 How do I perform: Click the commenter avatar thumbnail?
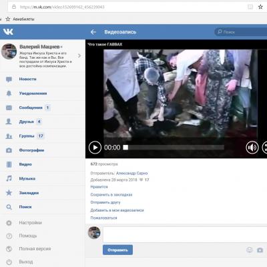(x=94, y=233)
